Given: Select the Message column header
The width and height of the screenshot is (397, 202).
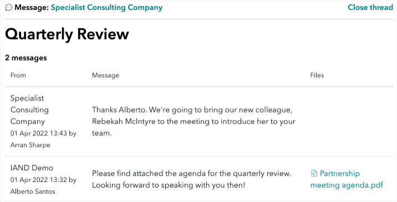Looking at the screenshot, I should tap(105, 75).
